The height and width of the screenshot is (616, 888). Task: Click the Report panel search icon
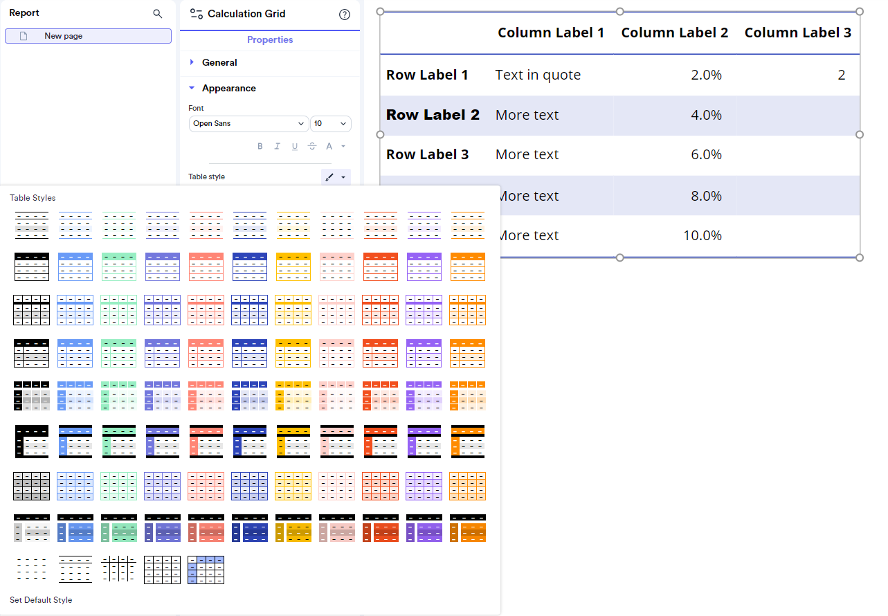tap(158, 12)
